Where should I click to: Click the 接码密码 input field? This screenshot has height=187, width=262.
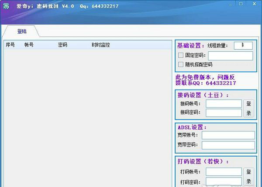224,113
